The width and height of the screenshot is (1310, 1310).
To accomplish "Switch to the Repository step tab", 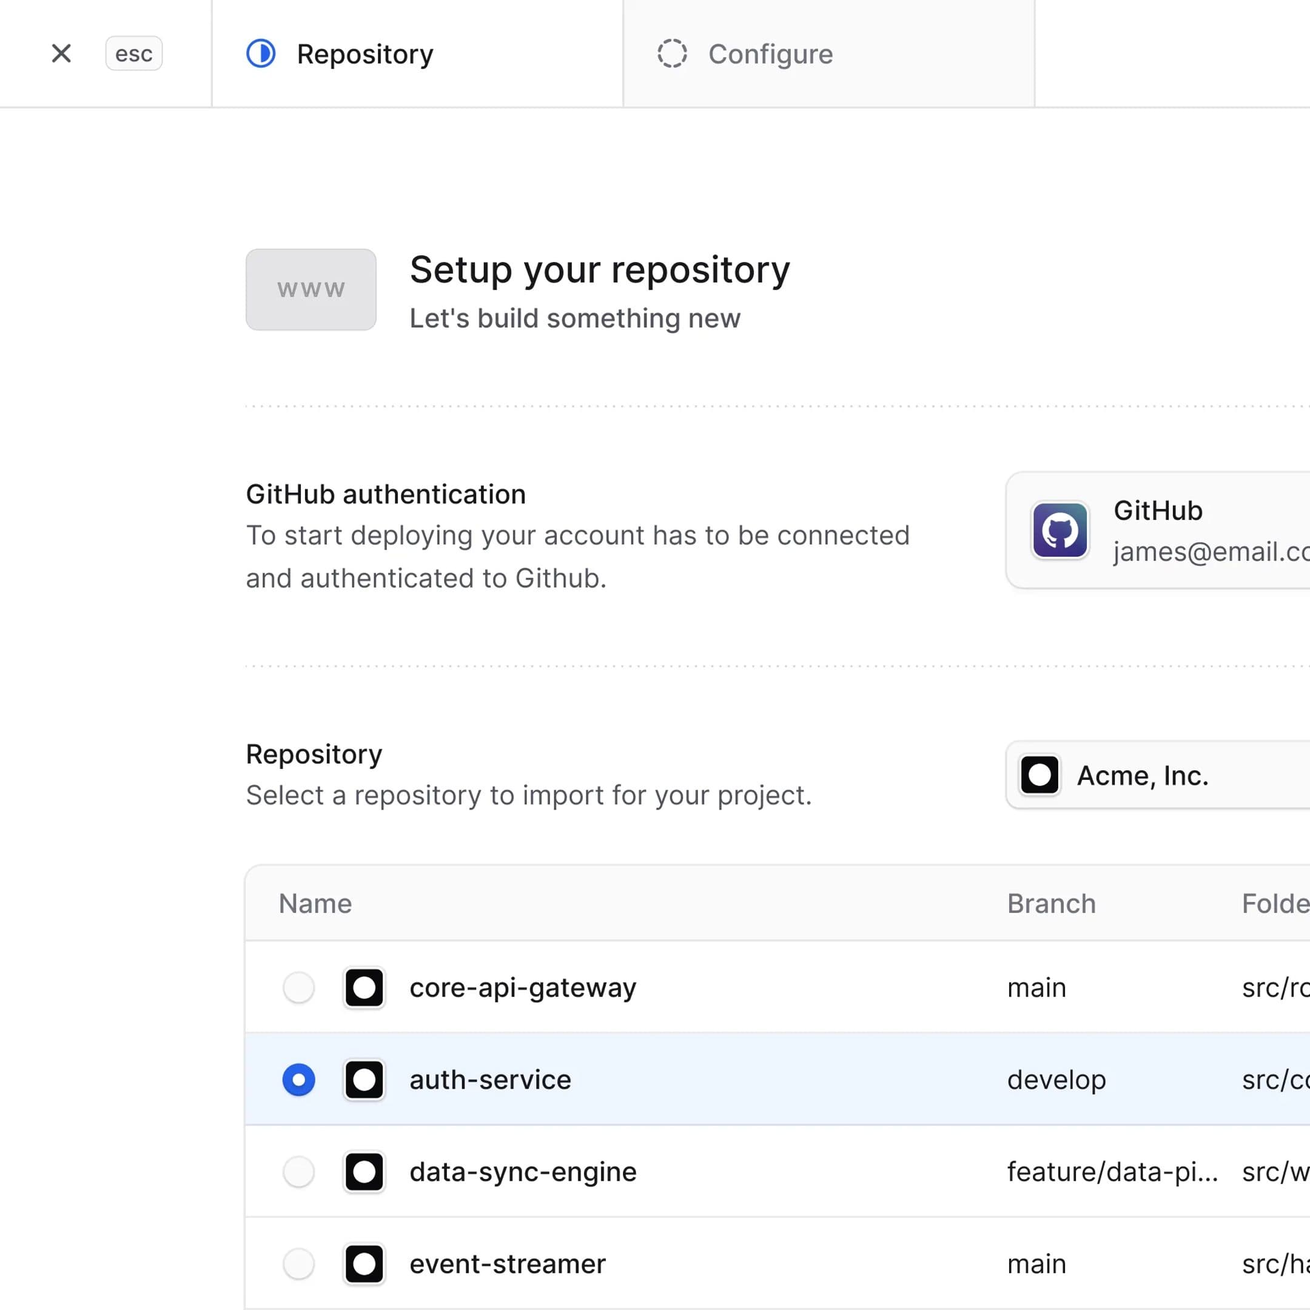I will tap(417, 53).
